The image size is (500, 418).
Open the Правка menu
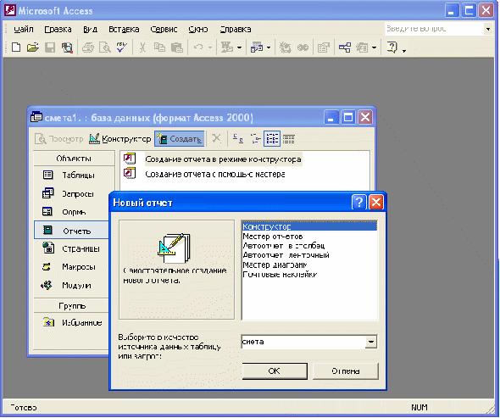pyautogui.click(x=58, y=30)
